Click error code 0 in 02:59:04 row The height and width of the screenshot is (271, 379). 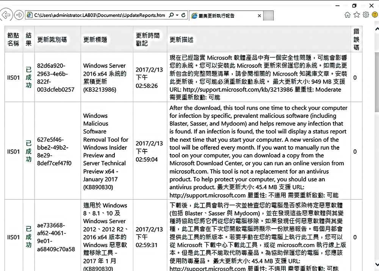(x=355, y=152)
